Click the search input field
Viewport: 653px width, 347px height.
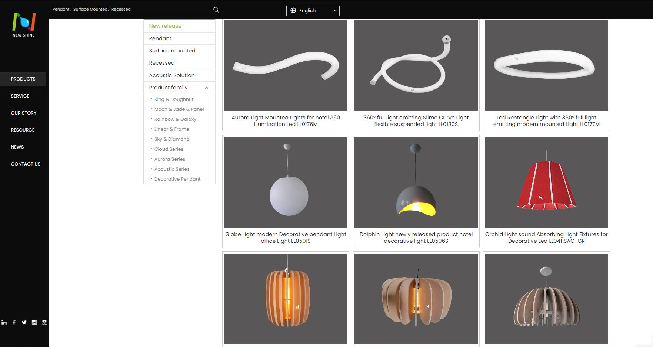point(130,10)
